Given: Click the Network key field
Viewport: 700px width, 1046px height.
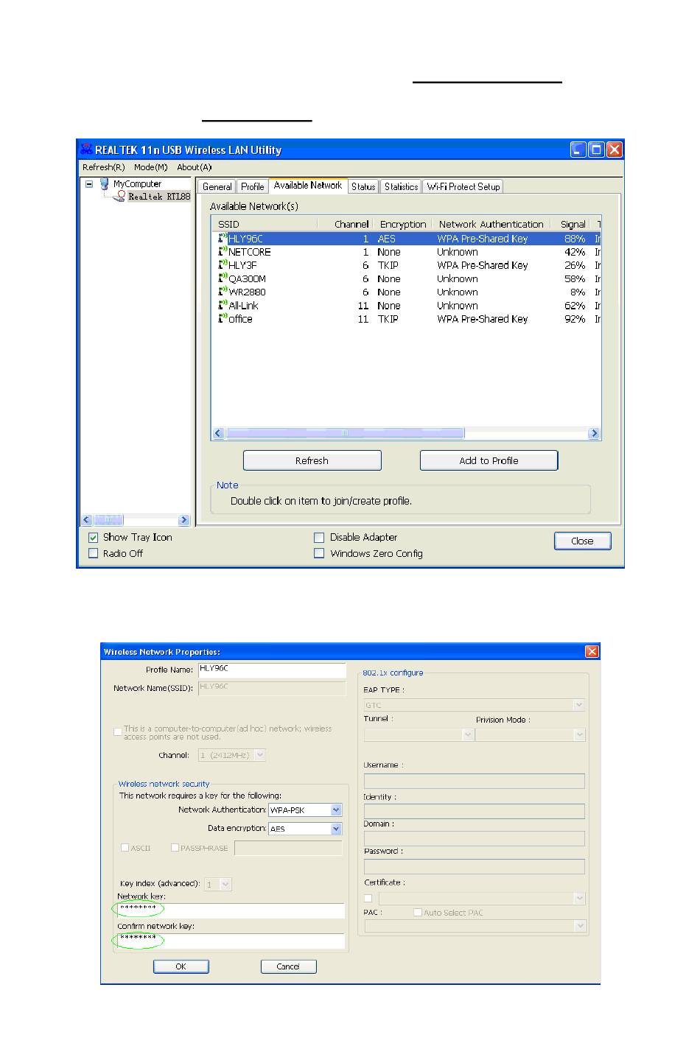Looking at the screenshot, I should pyautogui.click(x=231, y=911).
